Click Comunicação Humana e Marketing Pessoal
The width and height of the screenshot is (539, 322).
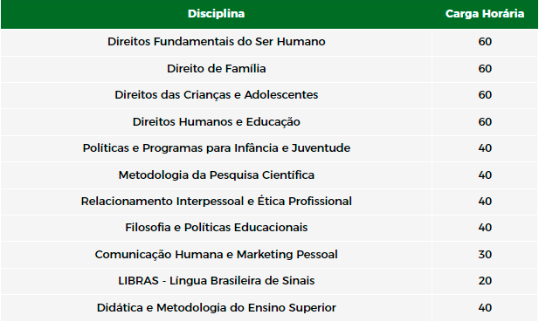pyautogui.click(x=217, y=255)
